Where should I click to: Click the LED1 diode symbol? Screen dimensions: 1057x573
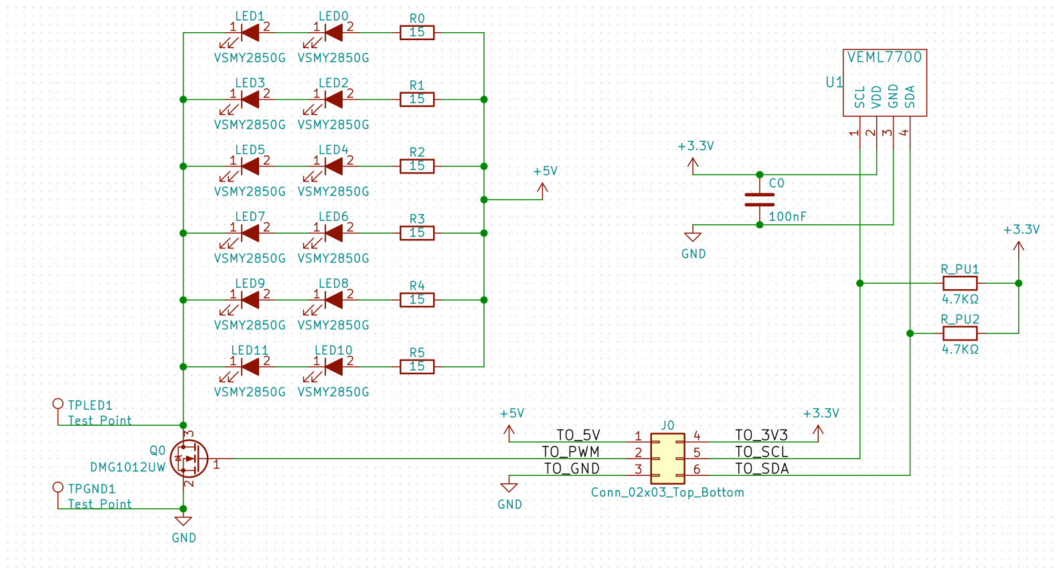[x=250, y=32]
